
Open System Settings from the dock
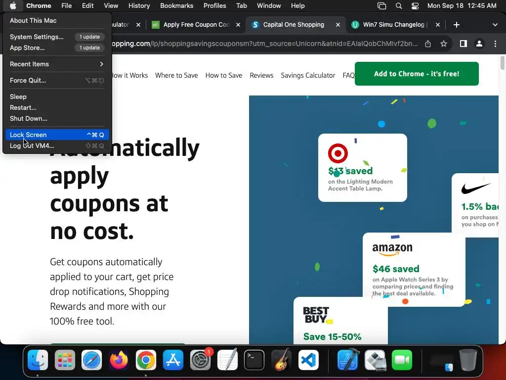[200, 360]
